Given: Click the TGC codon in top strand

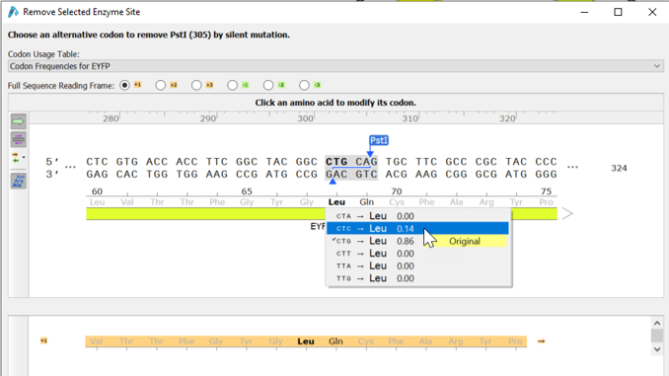Looking at the screenshot, I should pos(397,162).
